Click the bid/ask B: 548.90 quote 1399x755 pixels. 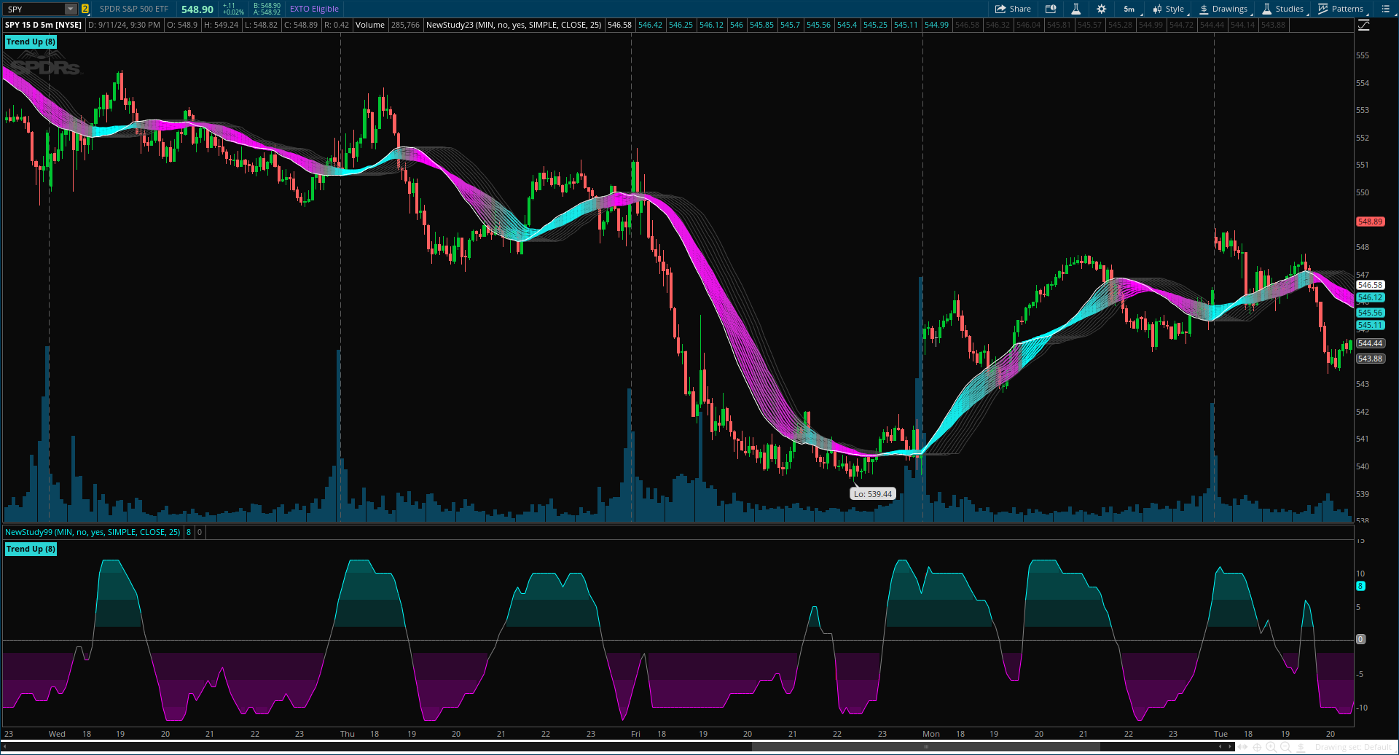tap(267, 6)
